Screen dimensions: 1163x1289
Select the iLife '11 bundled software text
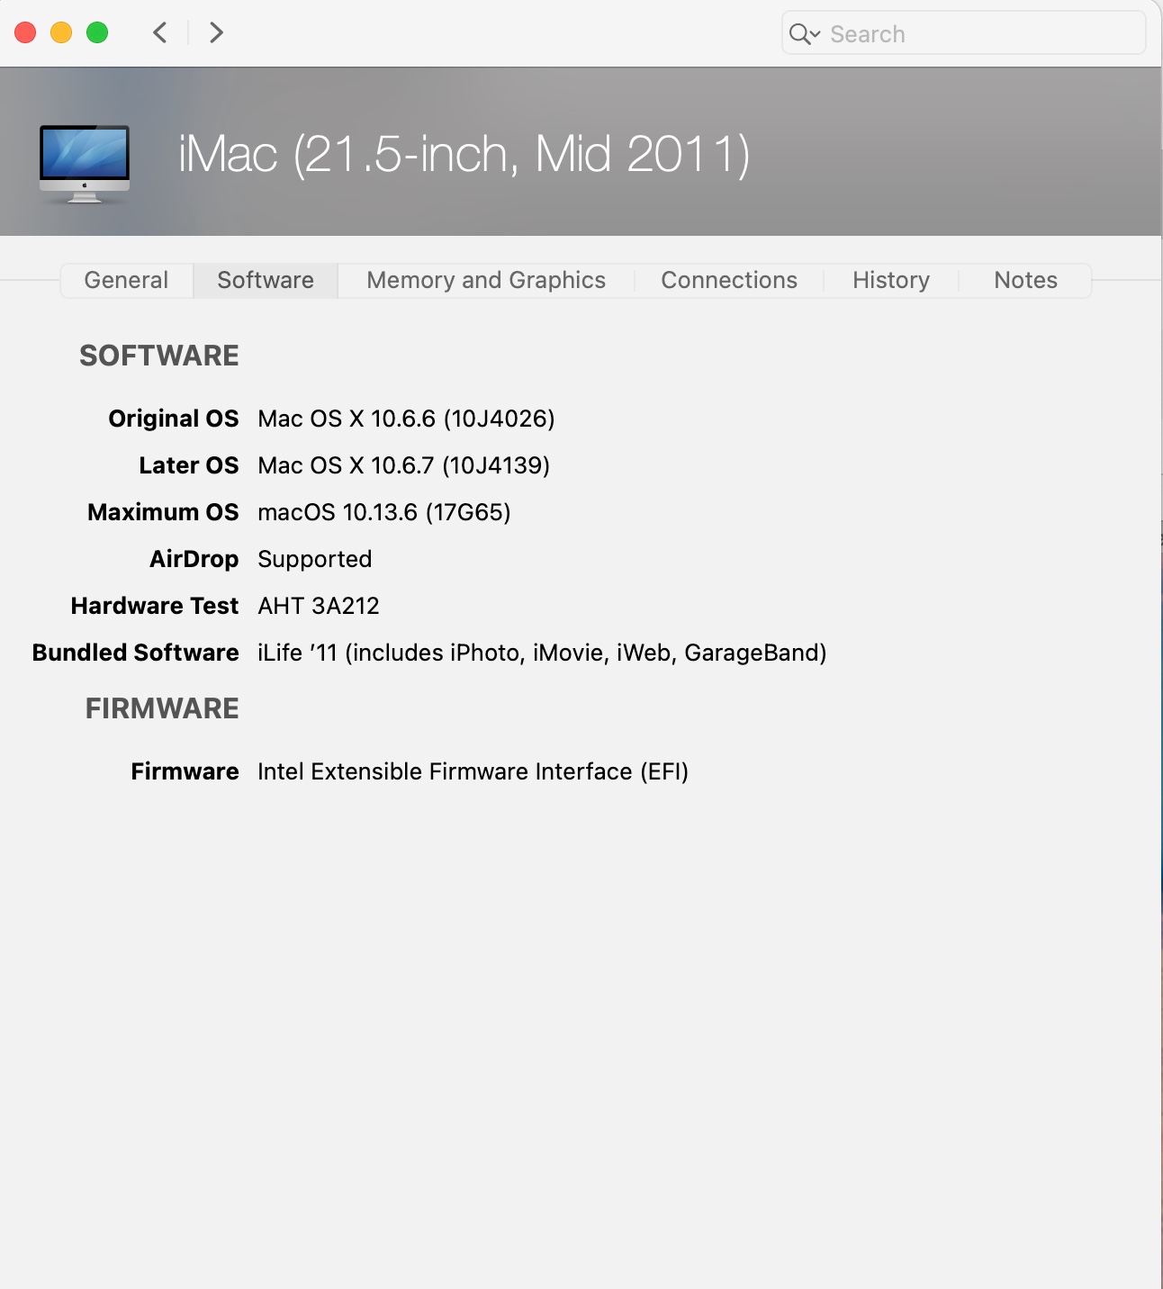coord(542,653)
